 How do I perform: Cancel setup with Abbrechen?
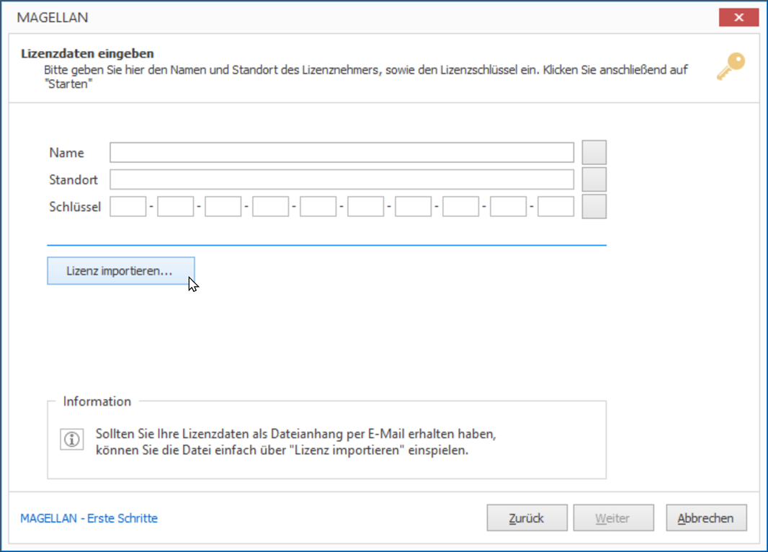[706, 517]
